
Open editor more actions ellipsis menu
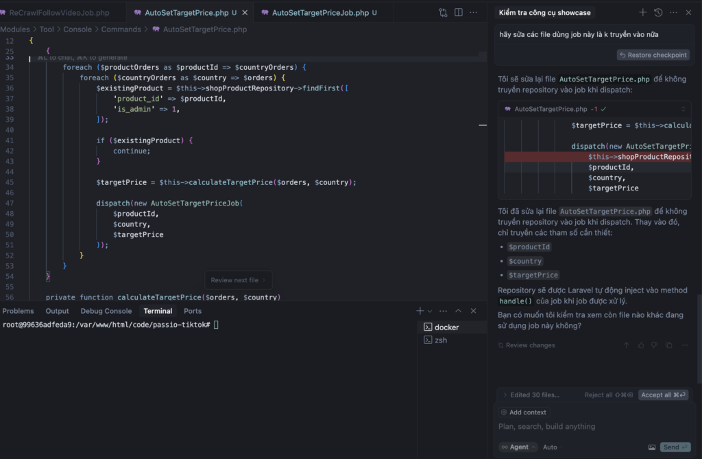pyautogui.click(x=473, y=12)
